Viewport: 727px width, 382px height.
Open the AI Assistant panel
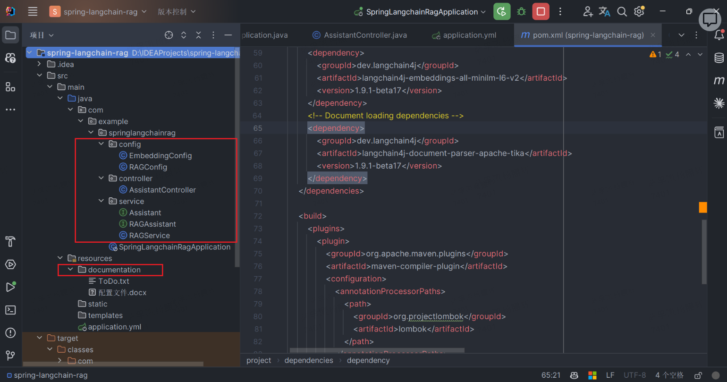pyautogui.click(x=710, y=20)
